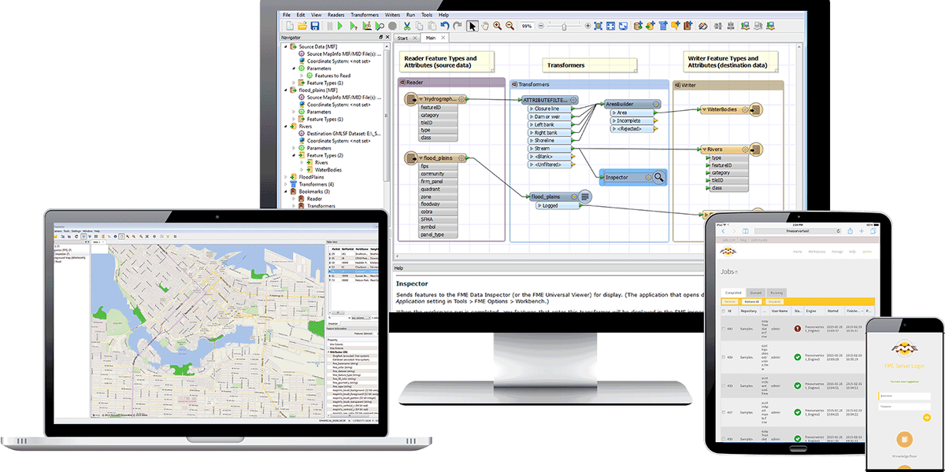Click the Zoom Out magnifier icon
This screenshot has height=472, width=945.
pyautogui.click(x=510, y=26)
